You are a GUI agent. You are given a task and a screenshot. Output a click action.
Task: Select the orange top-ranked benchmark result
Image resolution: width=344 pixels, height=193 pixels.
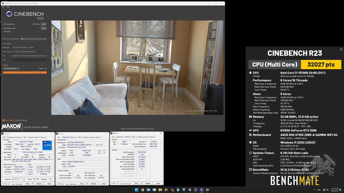pos(26,72)
